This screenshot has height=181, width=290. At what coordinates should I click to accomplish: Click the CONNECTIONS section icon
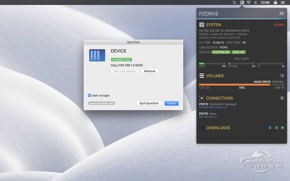tap(202, 98)
